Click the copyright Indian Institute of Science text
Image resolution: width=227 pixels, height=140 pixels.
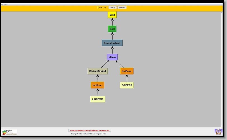pos(88,134)
